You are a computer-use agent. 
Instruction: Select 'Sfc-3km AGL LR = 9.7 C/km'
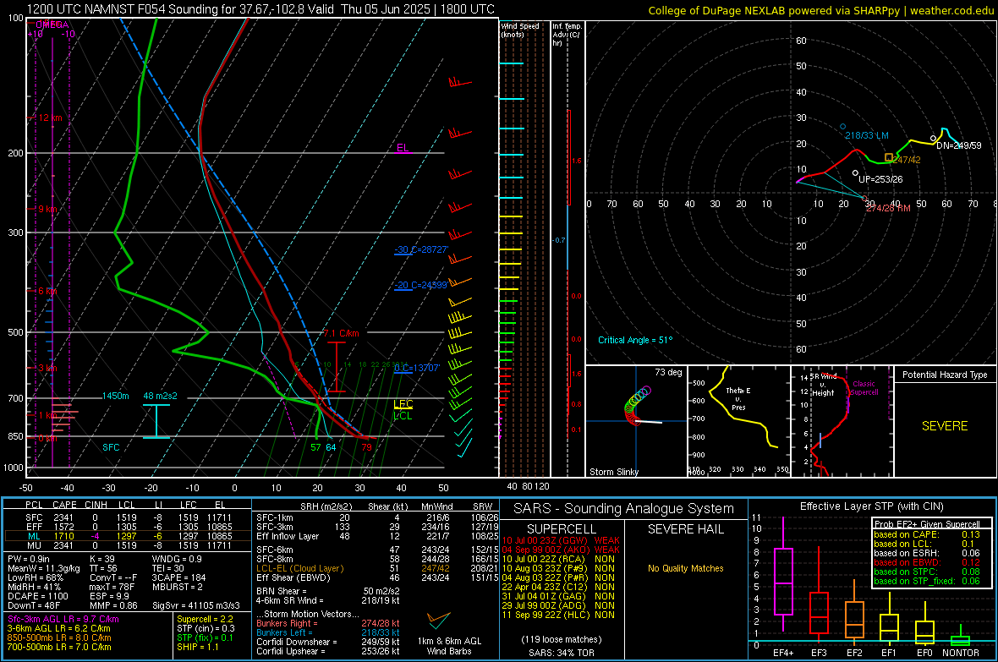[x=63, y=619]
